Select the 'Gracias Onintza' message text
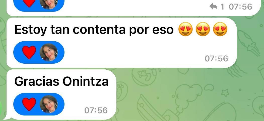This screenshot has height=121, width=264. [61, 81]
